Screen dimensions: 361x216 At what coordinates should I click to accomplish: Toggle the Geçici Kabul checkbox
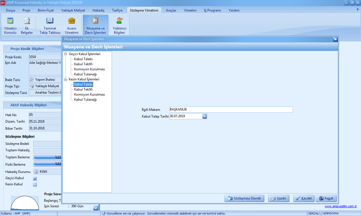35,179
